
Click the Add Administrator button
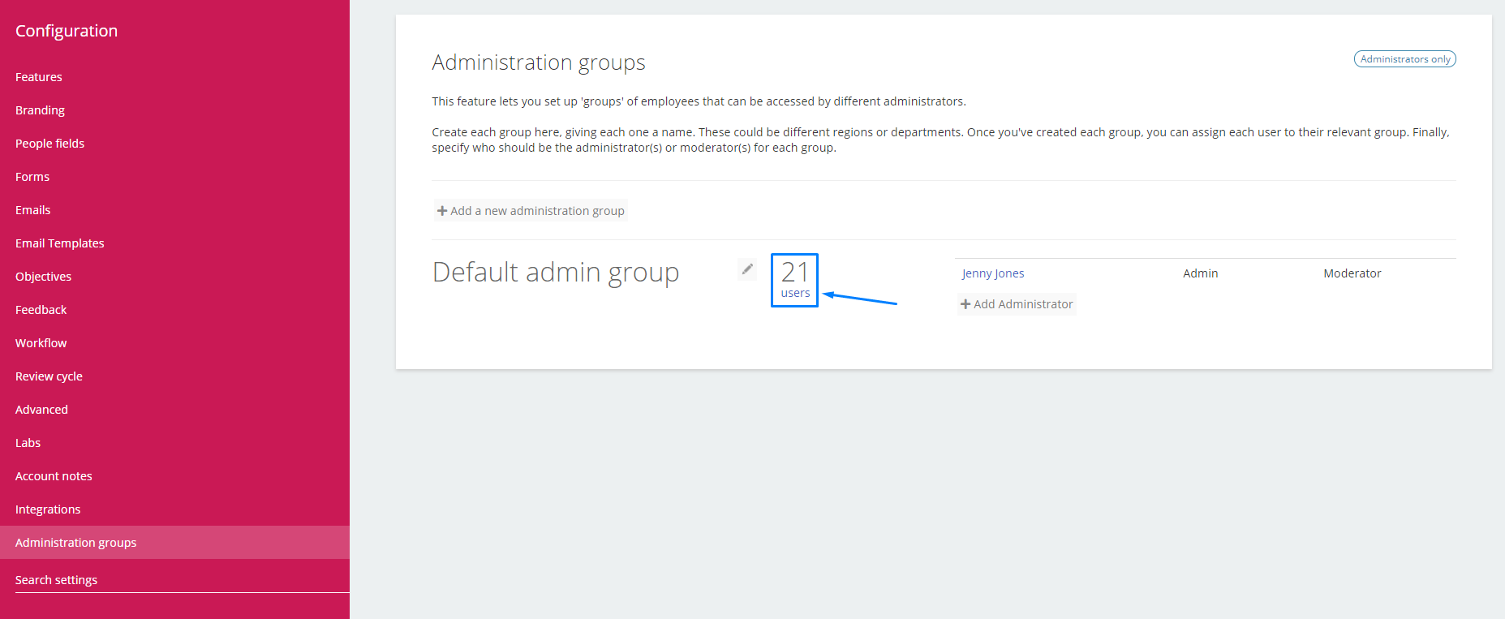pos(1017,304)
